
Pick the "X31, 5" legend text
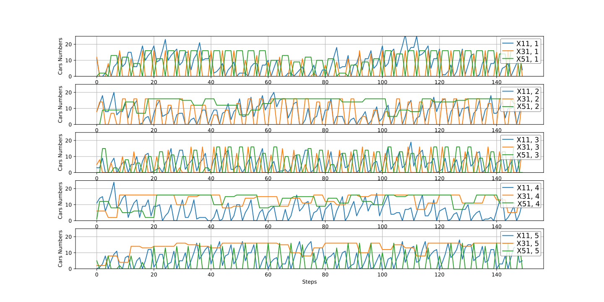coord(527,244)
